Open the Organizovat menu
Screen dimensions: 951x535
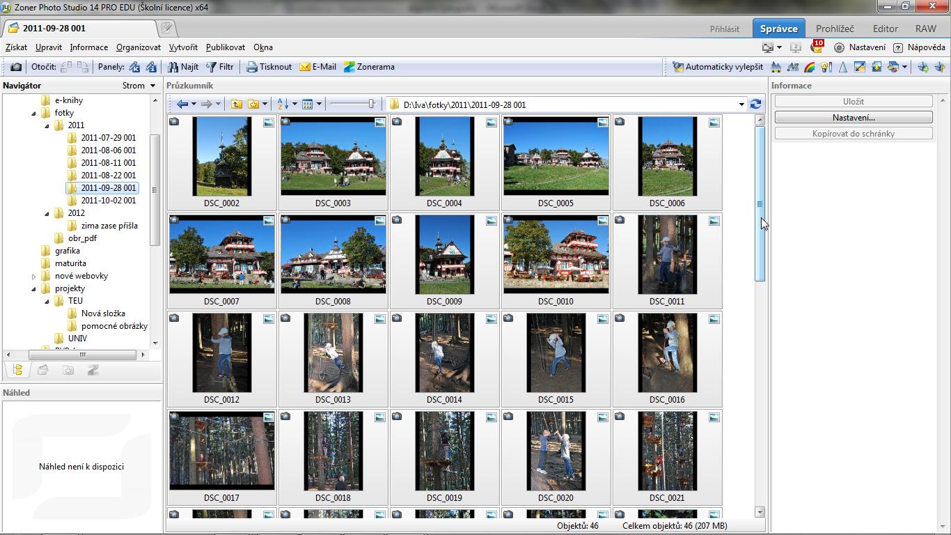pyautogui.click(x=139, y=47)
